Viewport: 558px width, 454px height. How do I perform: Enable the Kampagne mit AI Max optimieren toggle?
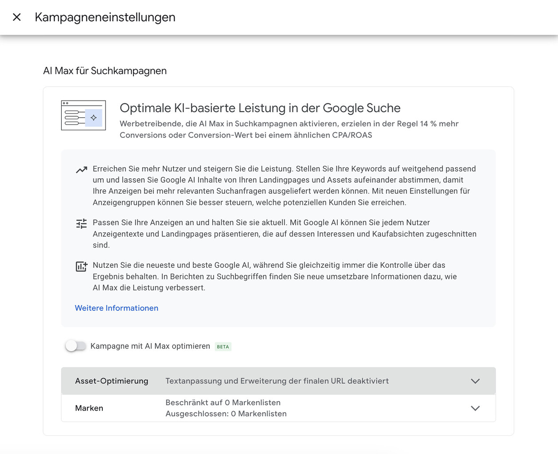(76, 346)
